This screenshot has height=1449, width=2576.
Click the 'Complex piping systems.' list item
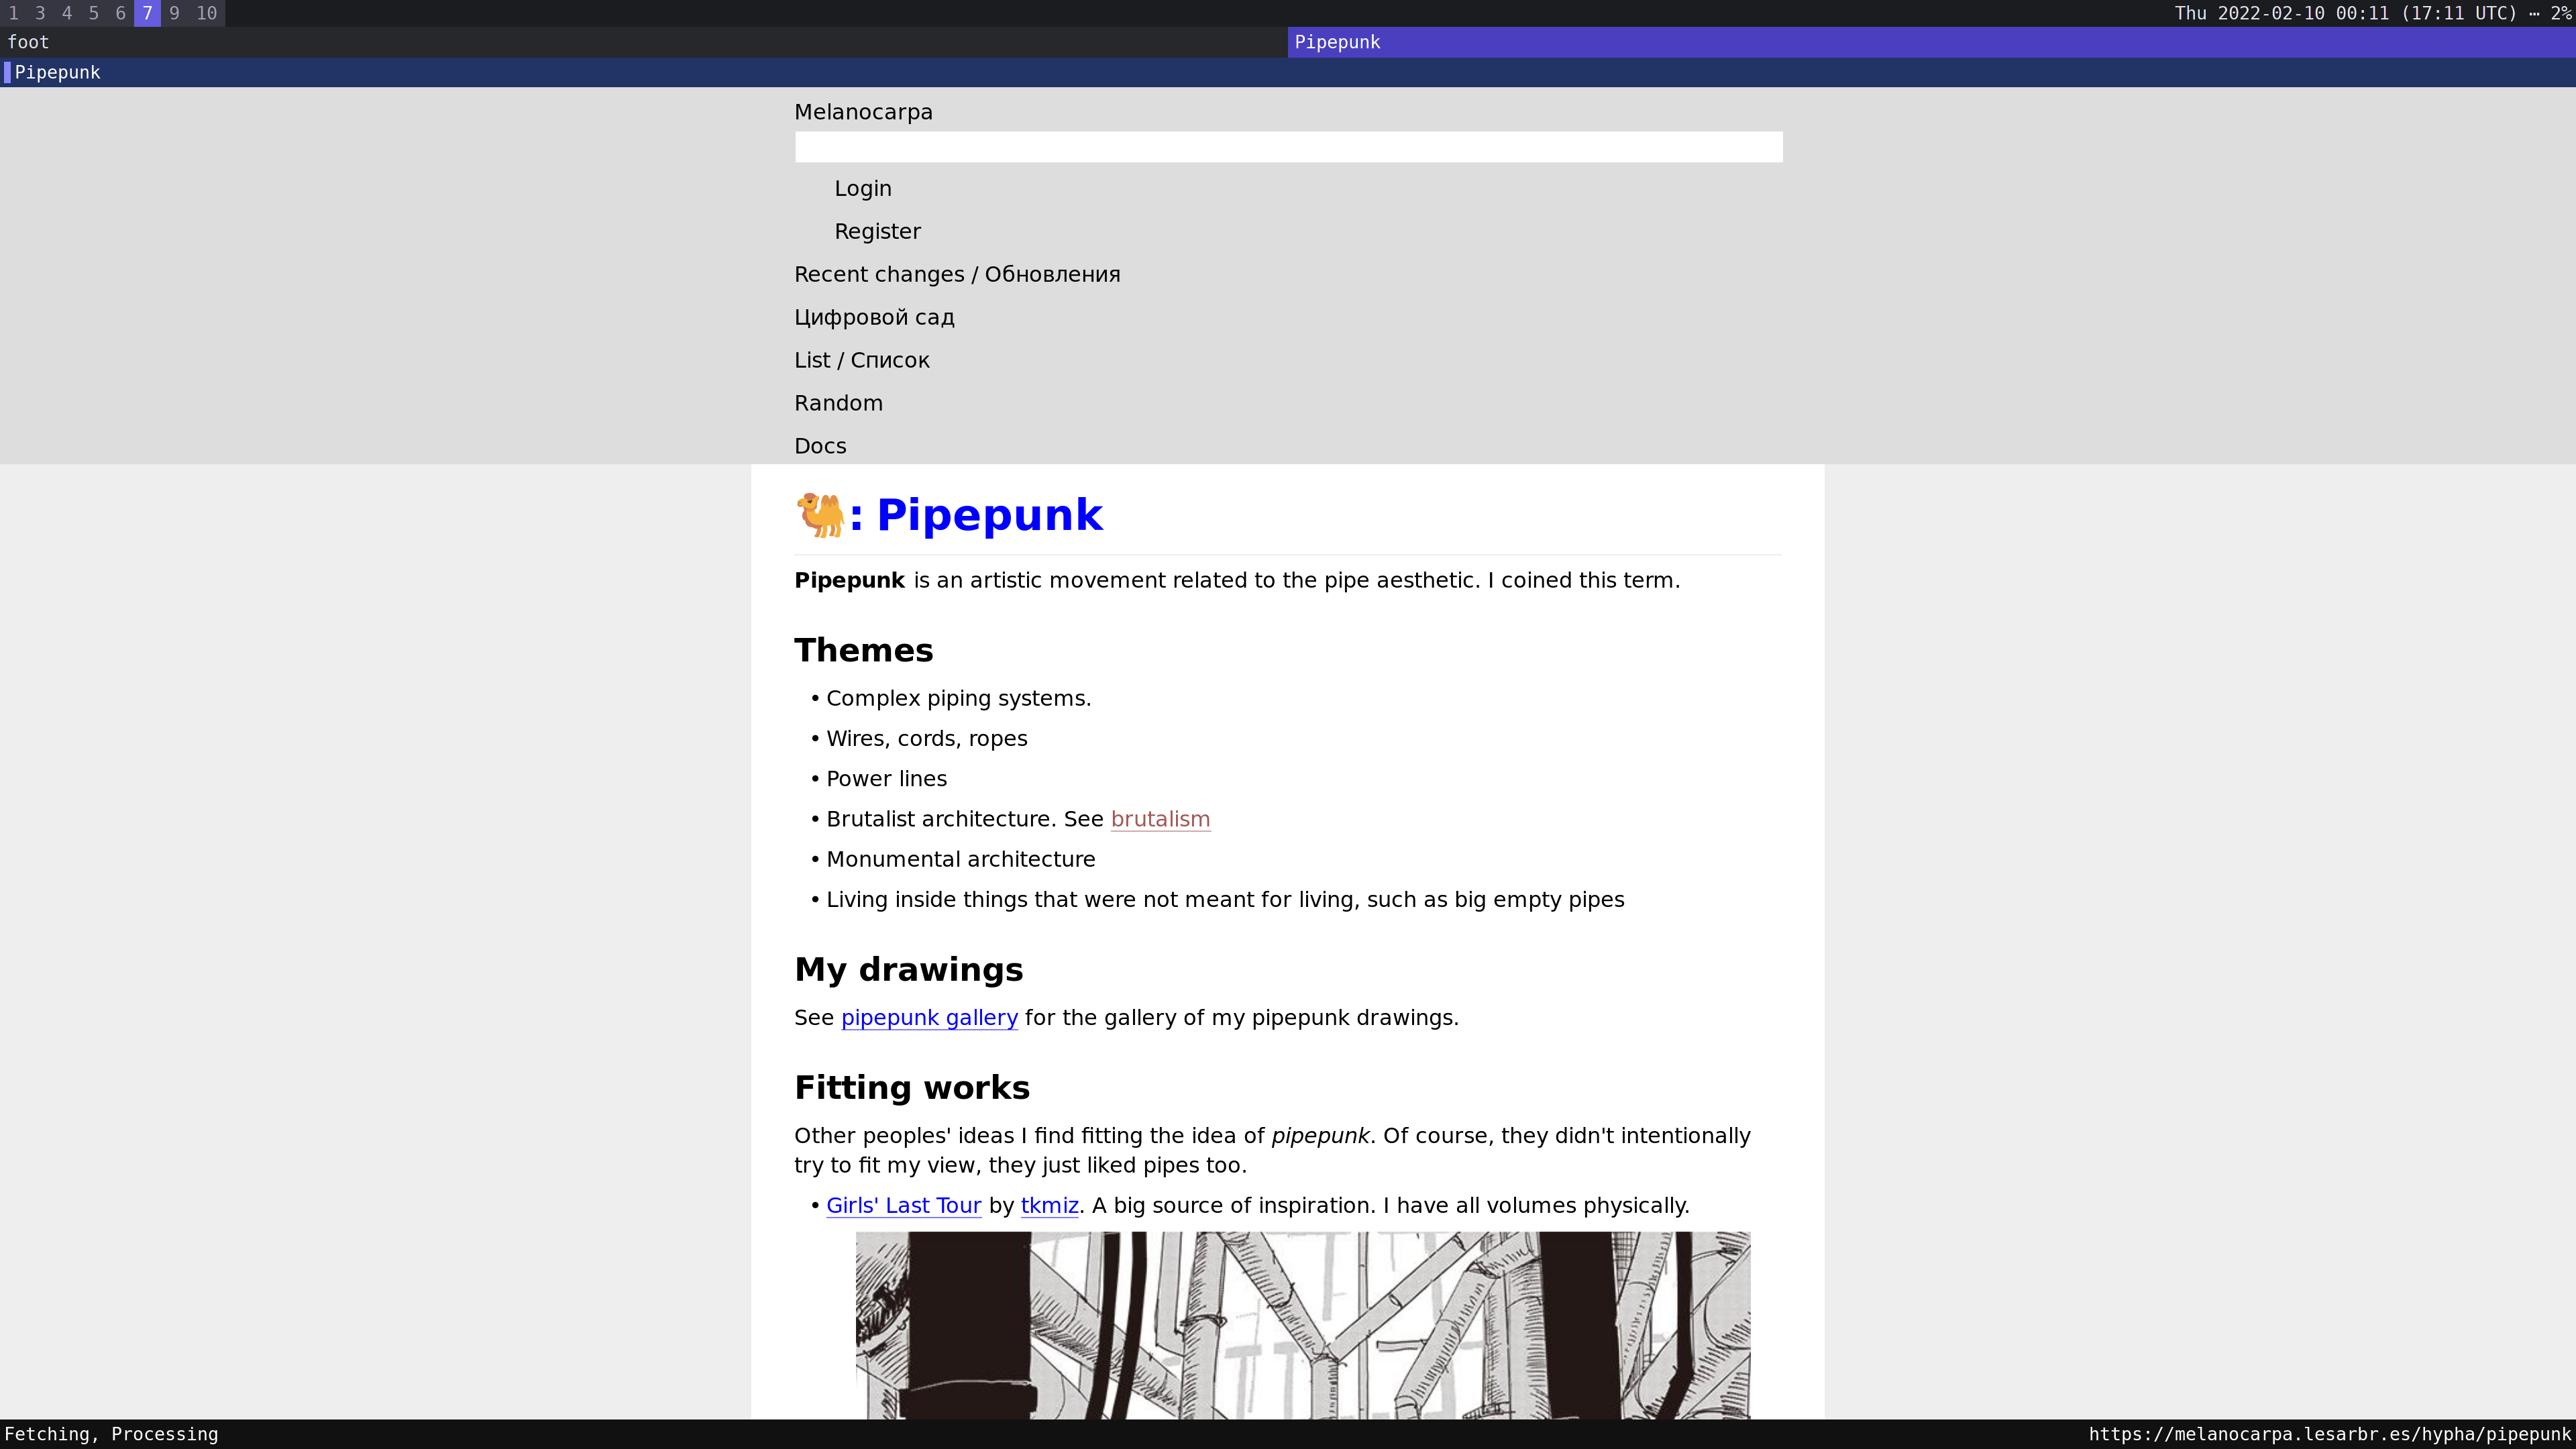(958, 699)
